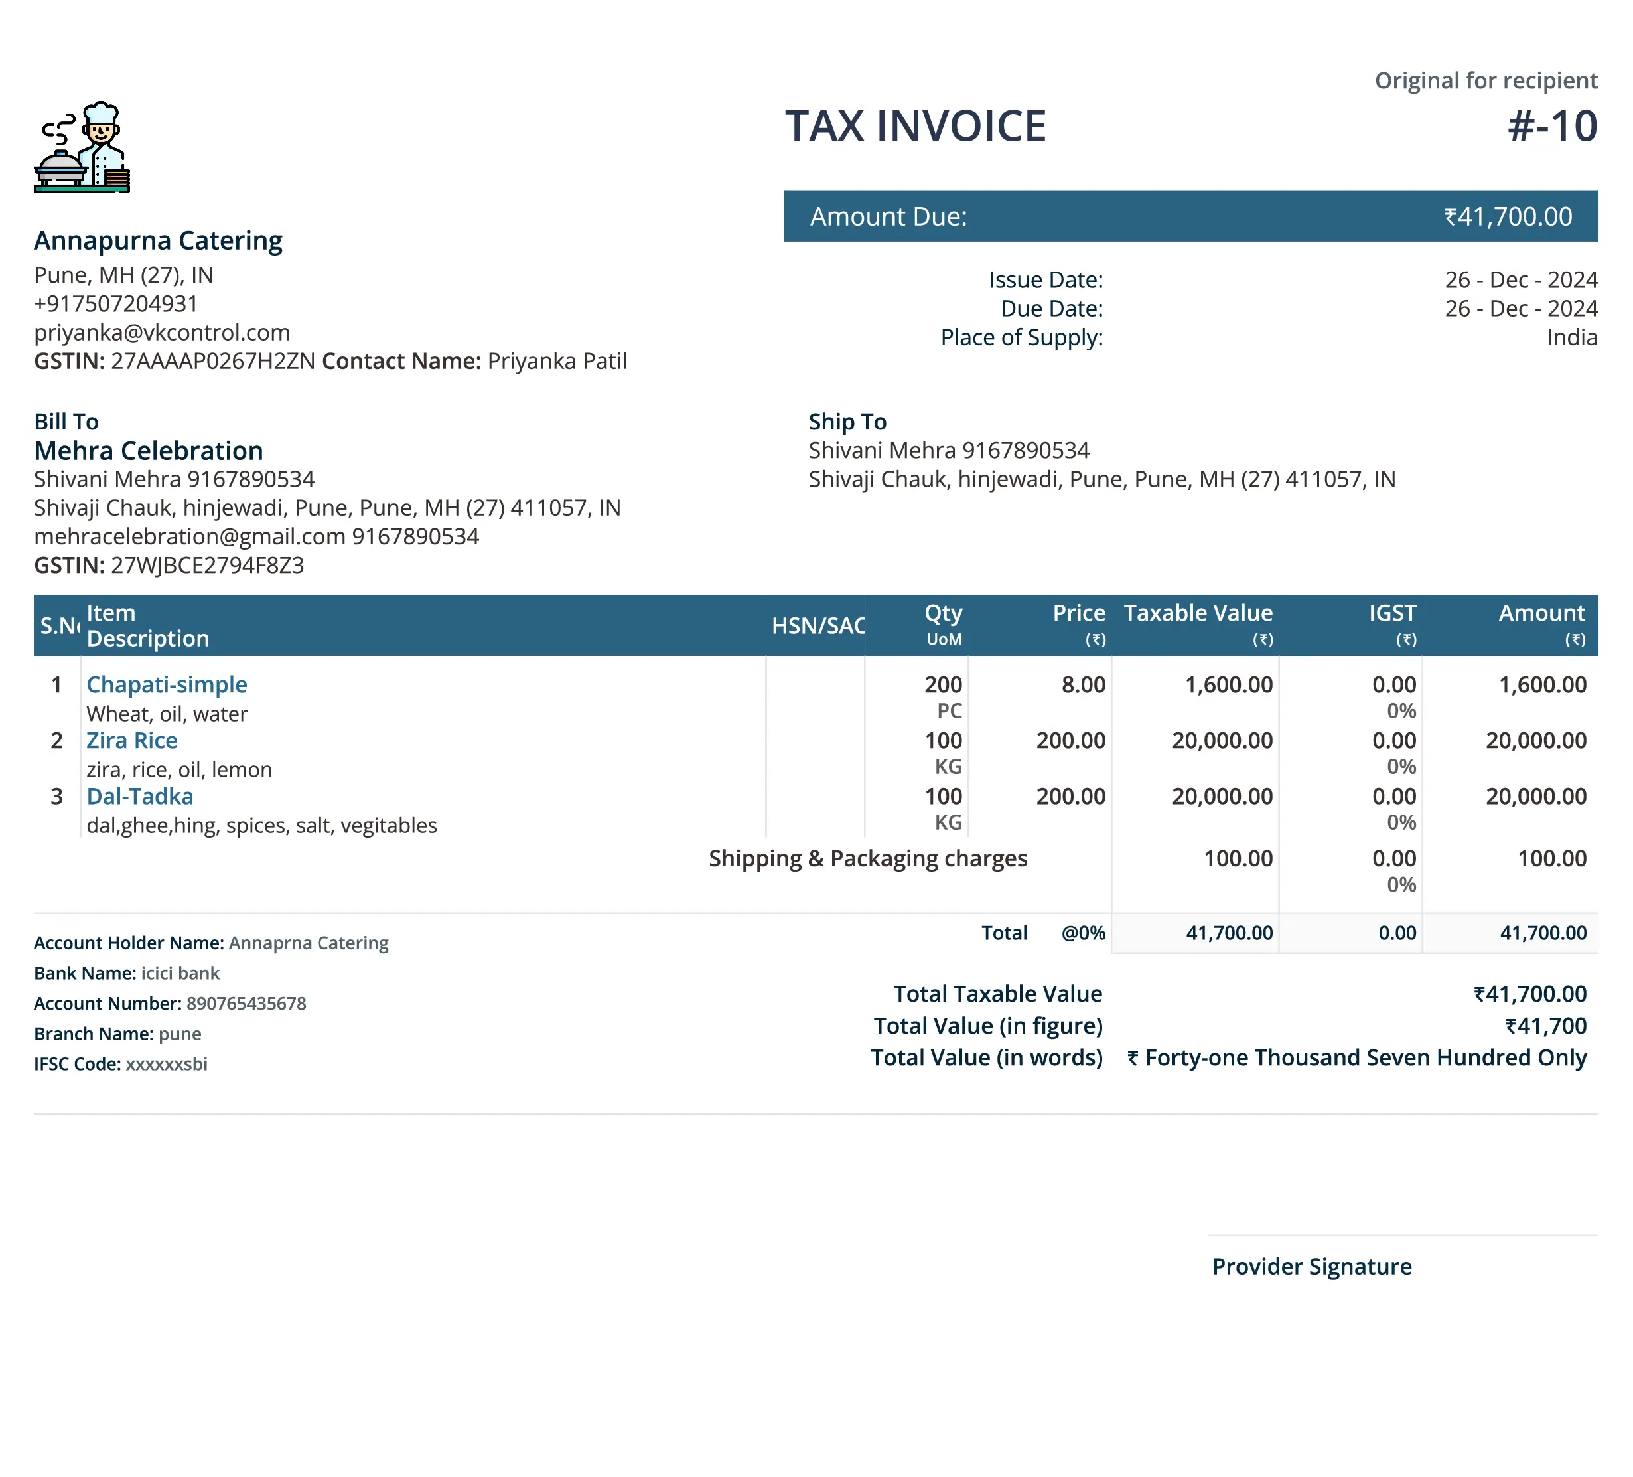
Task: Click the Ship To address line
Action: click(x=1101, y=479)
